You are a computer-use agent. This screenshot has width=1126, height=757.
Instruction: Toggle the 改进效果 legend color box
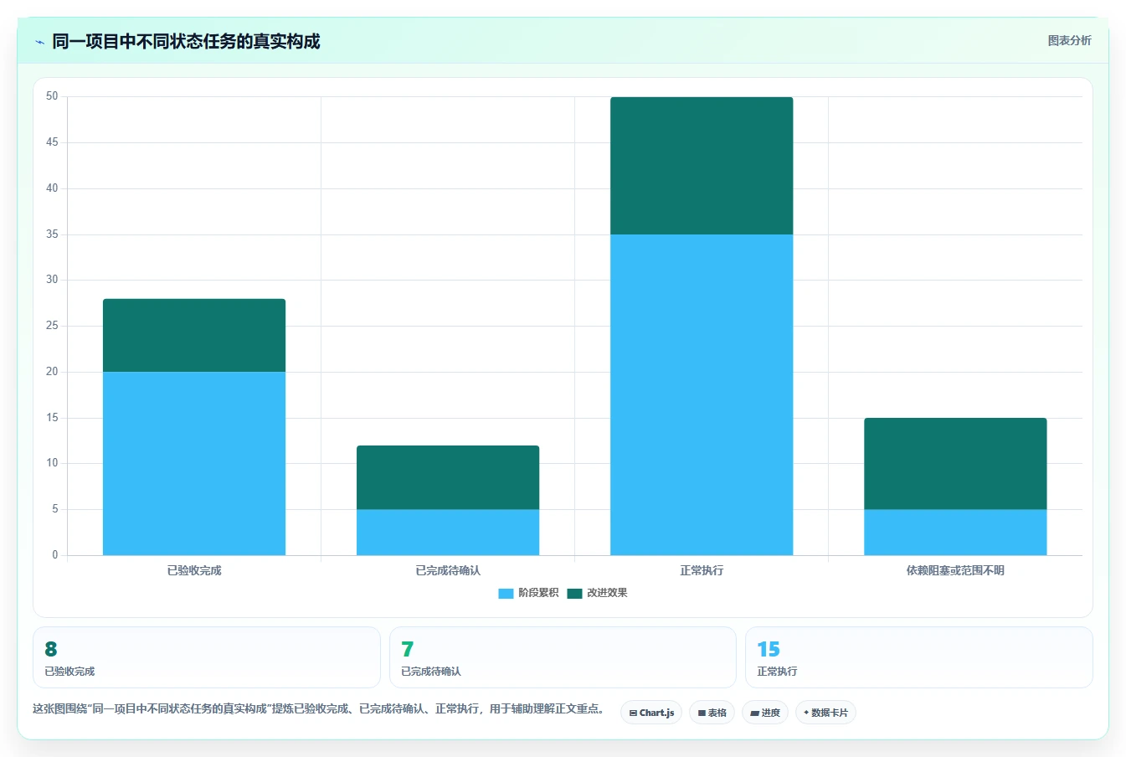574,593
